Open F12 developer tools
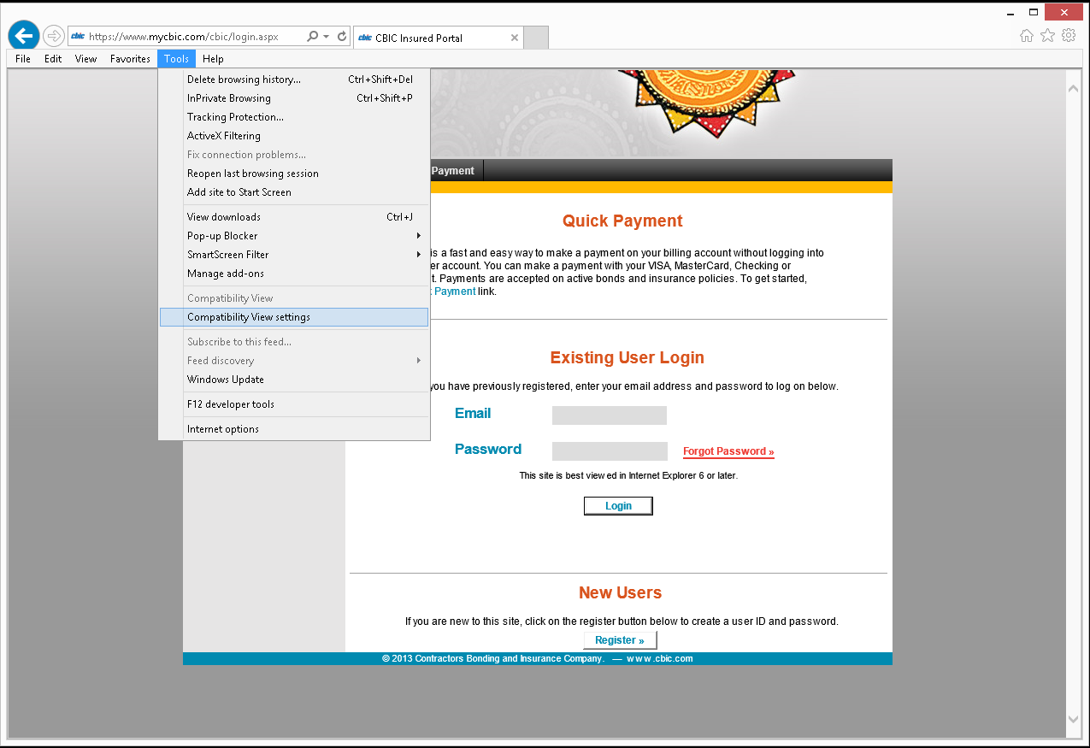1090x748 pixels. tap(294, 404)
